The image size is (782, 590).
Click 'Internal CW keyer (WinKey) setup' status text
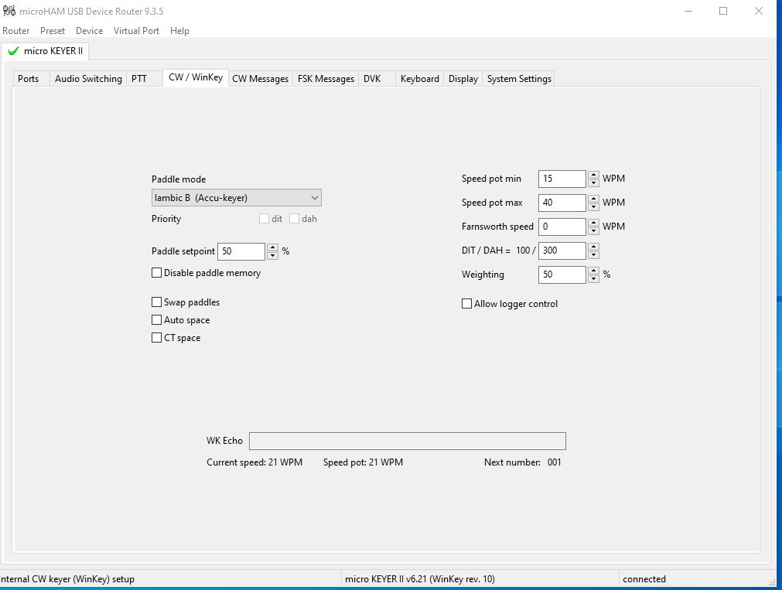pyautogui.click(x=67, y=579)
